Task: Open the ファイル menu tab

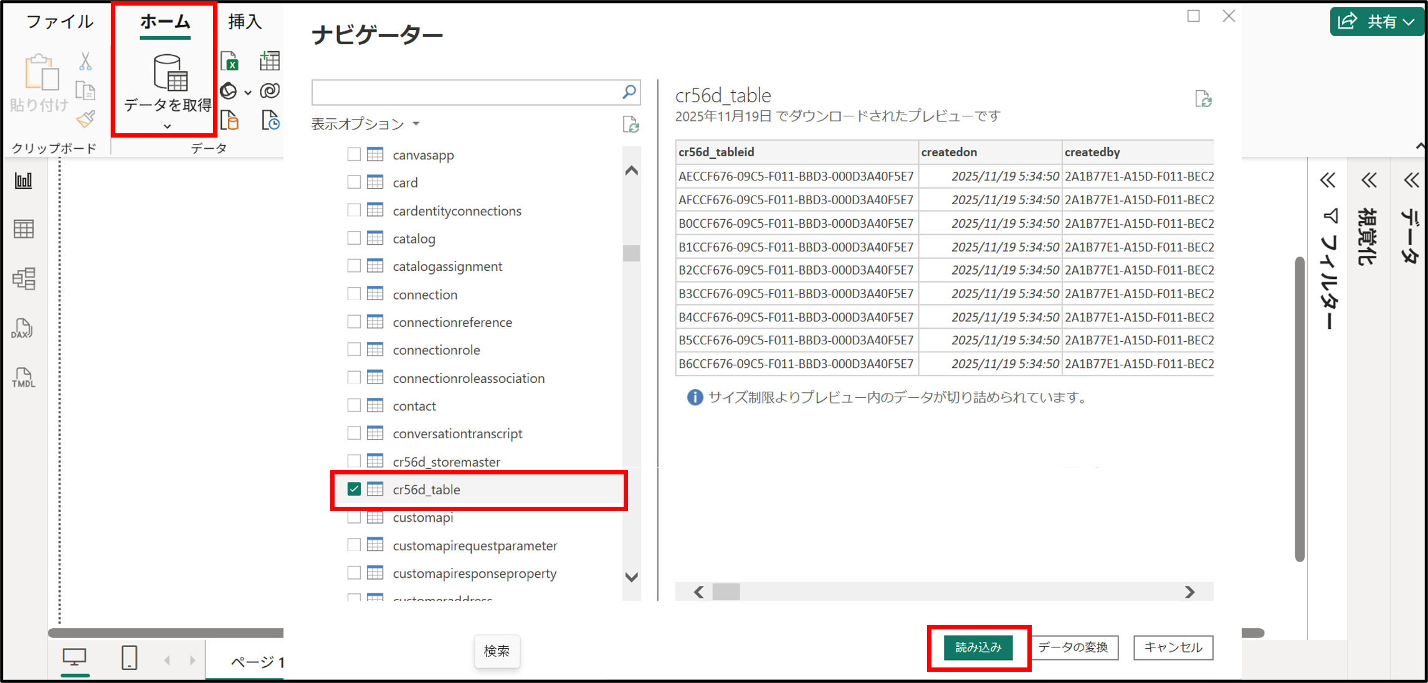Action: point(60,22)
